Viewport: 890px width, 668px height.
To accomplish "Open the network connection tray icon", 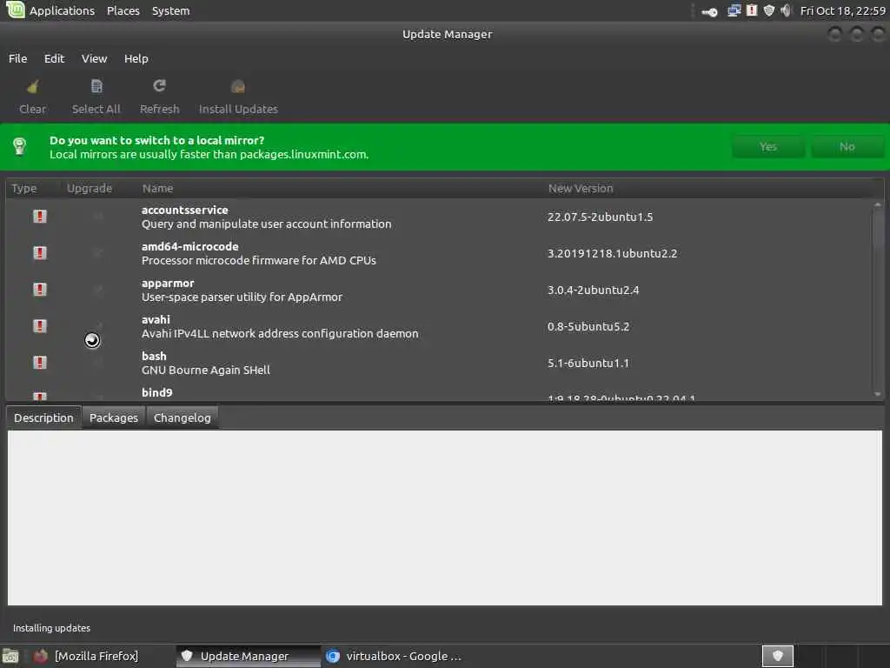I will 734,10.
